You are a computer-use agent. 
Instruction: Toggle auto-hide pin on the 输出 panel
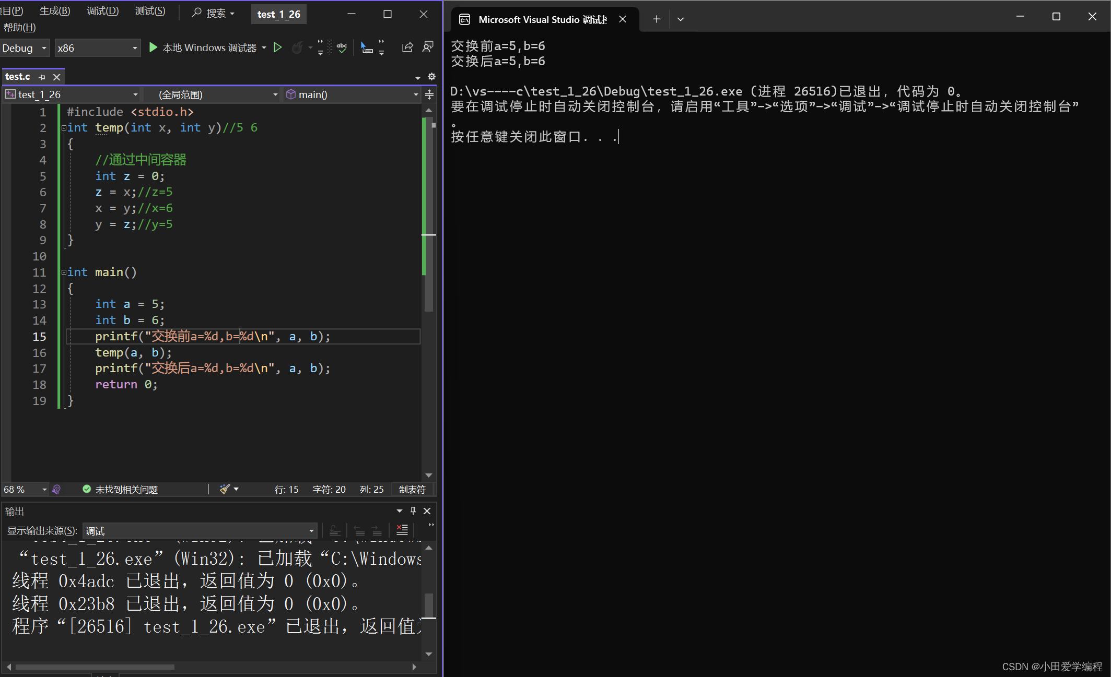413,510
